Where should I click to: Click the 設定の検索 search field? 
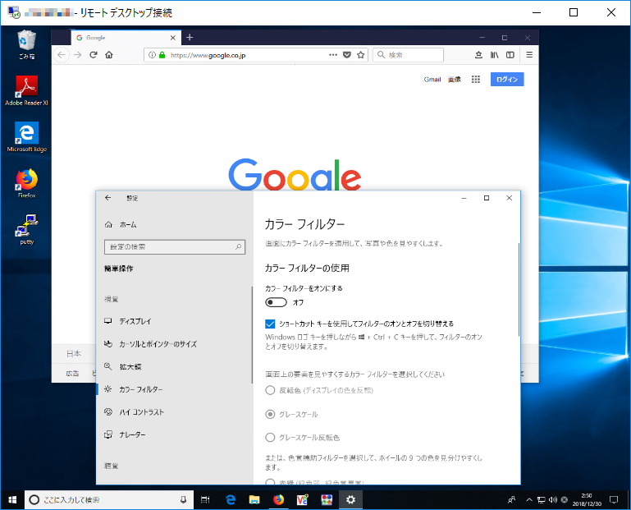pyautogui.click(x=175, y=246)
